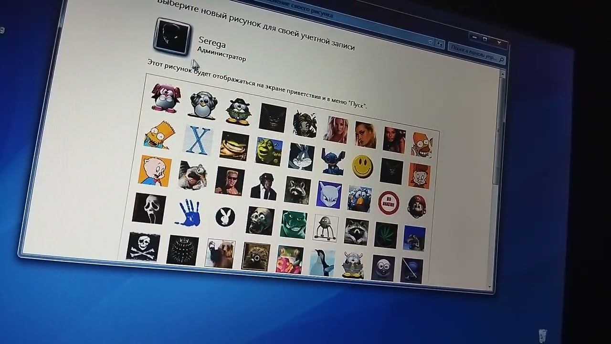Choose the Playboy bunny logo picture
The height and width of the screenshot is (344, 611).
[x=225, y=217]
